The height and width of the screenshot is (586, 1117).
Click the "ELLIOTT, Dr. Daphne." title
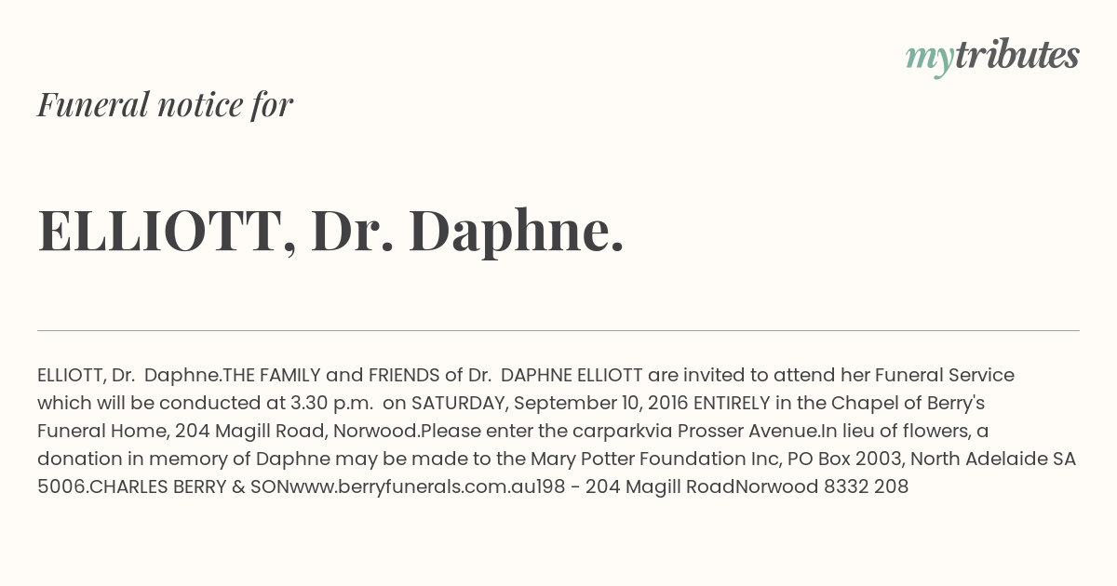(330, 231)
